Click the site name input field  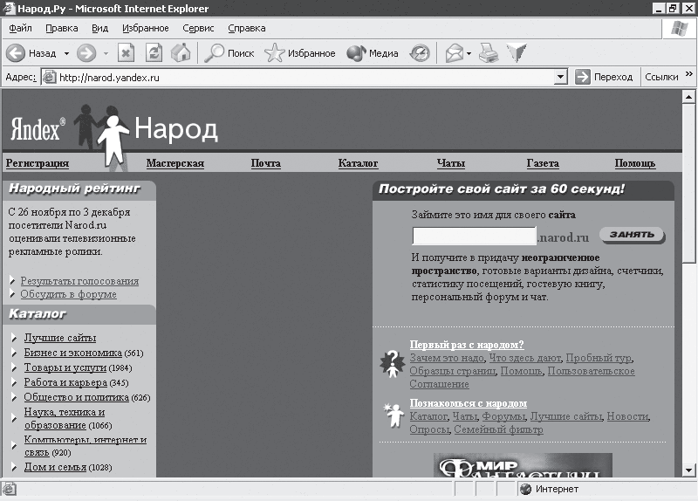click(474, 236)
